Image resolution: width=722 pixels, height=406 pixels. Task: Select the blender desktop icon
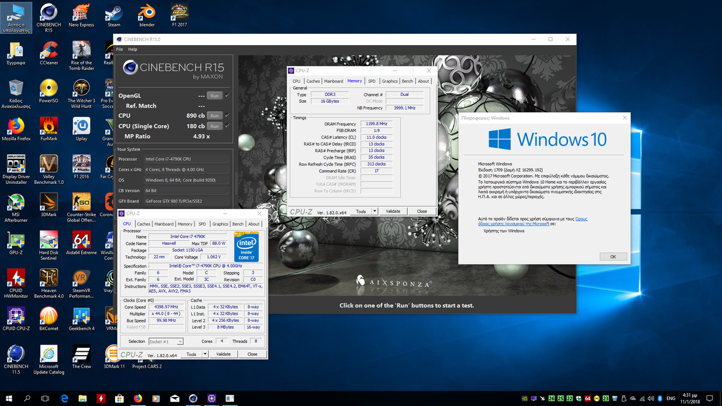coord(147,16)
